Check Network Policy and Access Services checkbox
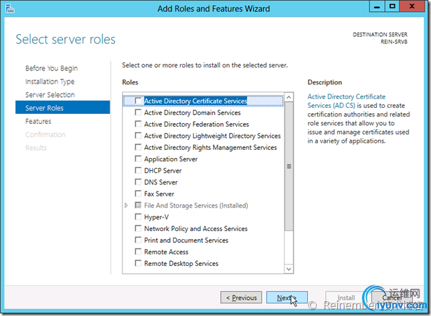431x316 pixels. [138, 228]
